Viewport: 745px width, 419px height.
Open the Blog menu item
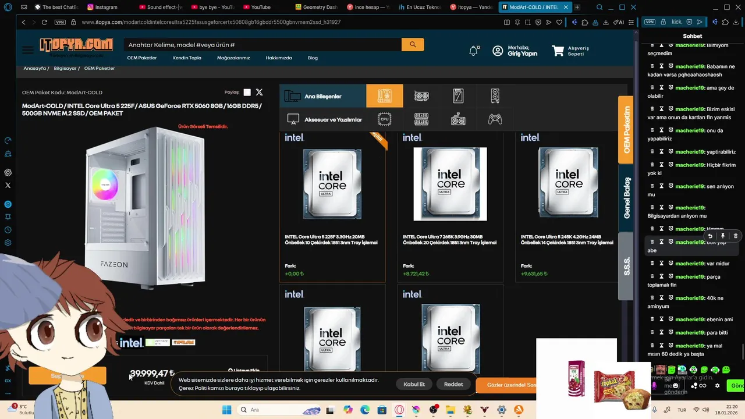pyautogui.click(x=313, y=58)
